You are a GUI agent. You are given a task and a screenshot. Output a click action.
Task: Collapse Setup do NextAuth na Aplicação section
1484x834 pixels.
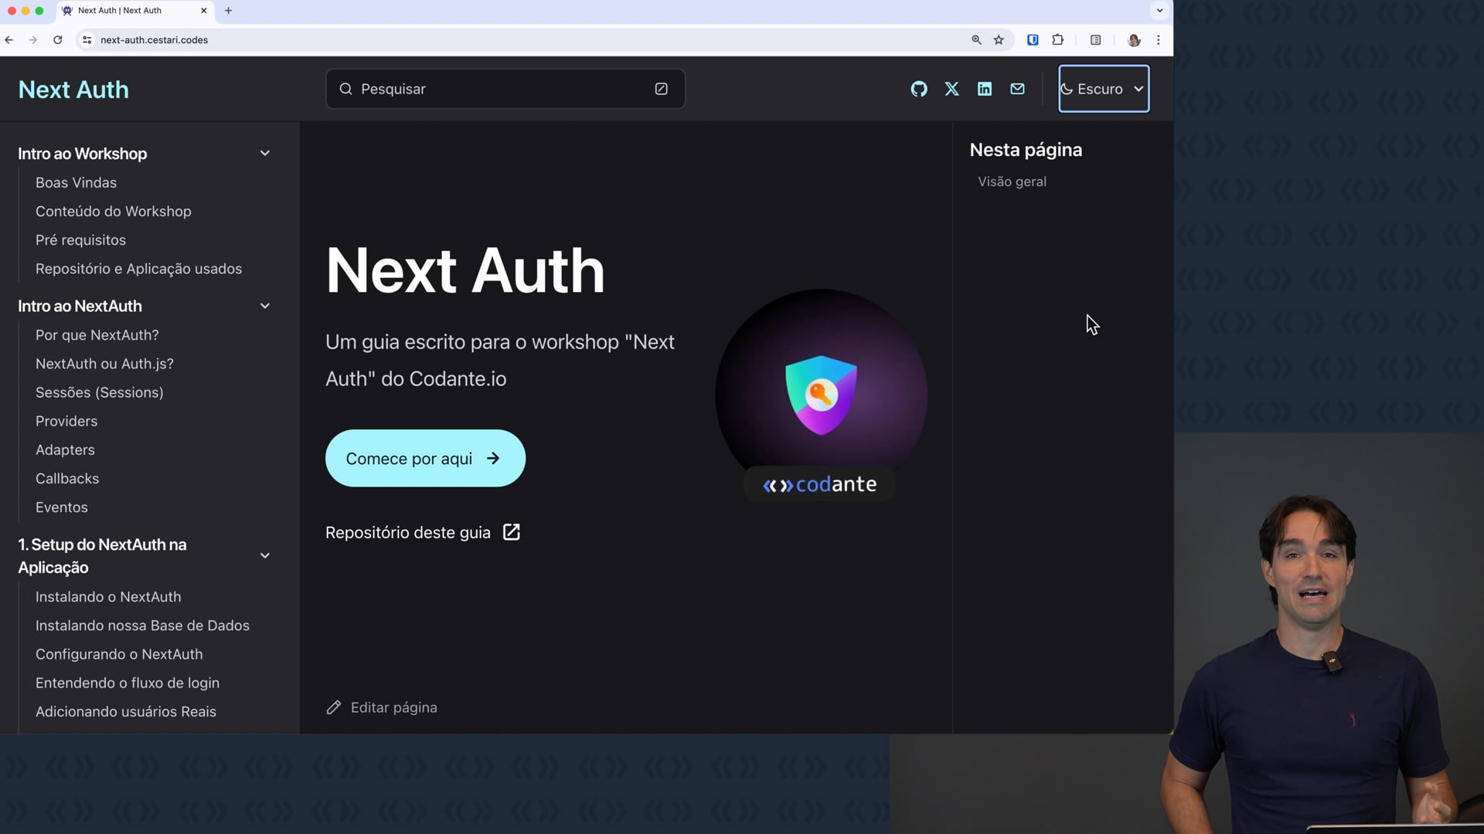tap(264, 556)
